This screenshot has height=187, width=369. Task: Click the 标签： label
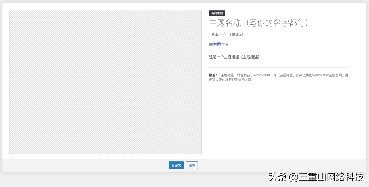click(213, 75)
